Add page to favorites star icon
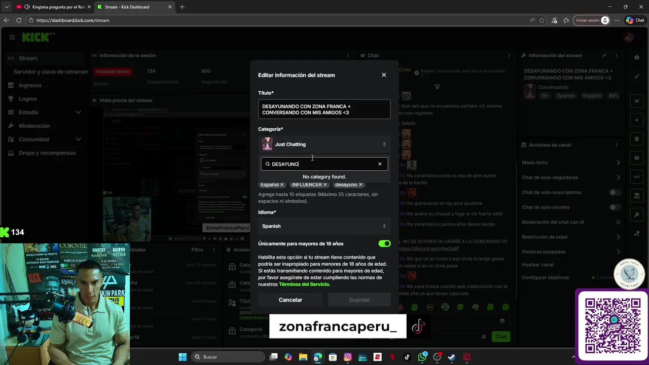 click(x=542, y=20)
